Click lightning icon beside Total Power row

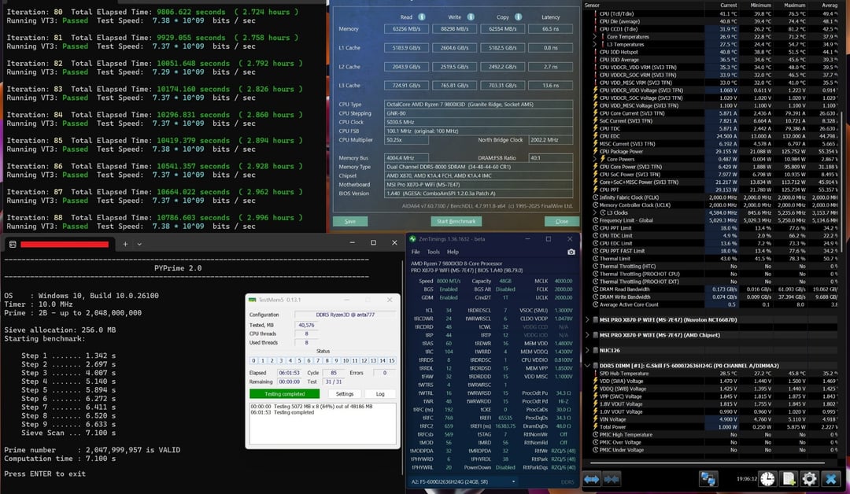pyautogui.click(x=595, y=427)
